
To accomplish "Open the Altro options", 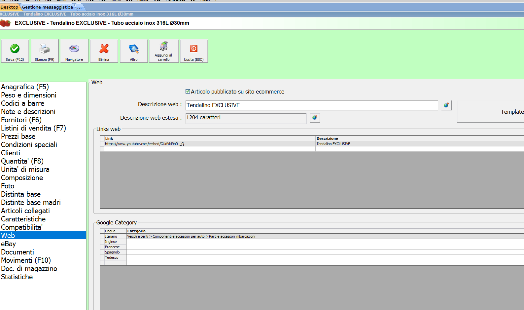I will pyautogui.click(x=134, y=51).
